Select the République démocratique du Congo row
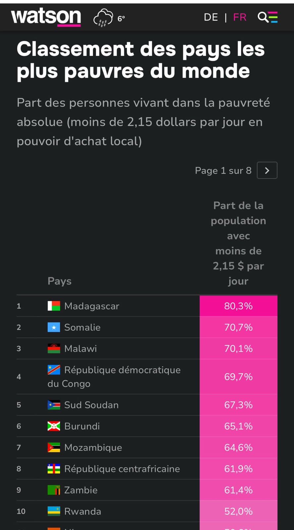The image size is (294, 530). (147, 377)
